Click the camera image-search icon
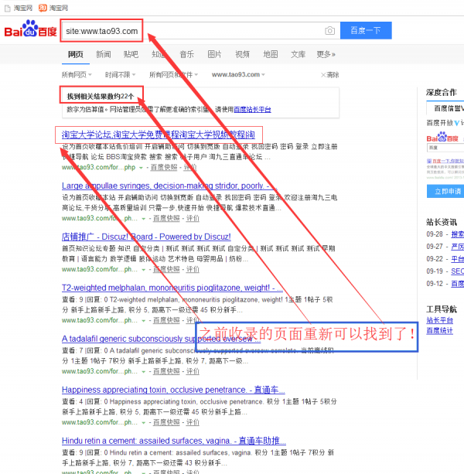The image size is (464, 474). [329, 30]
